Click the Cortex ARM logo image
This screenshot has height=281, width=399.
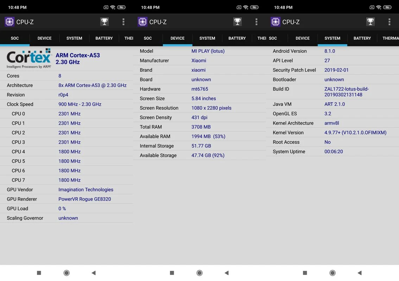tap(29, 58)
